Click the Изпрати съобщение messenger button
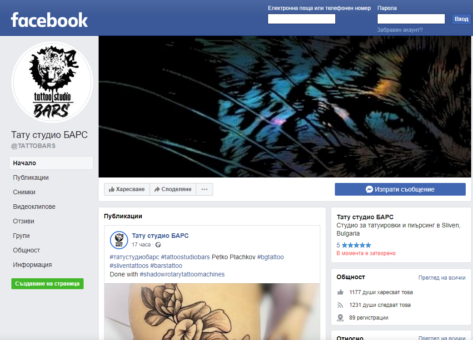 pos(400,189)
